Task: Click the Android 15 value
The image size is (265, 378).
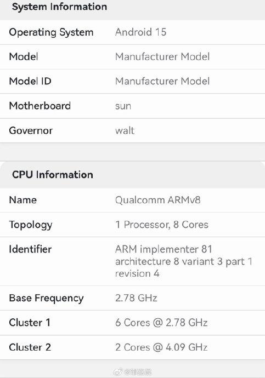Action: pos(140,32)
